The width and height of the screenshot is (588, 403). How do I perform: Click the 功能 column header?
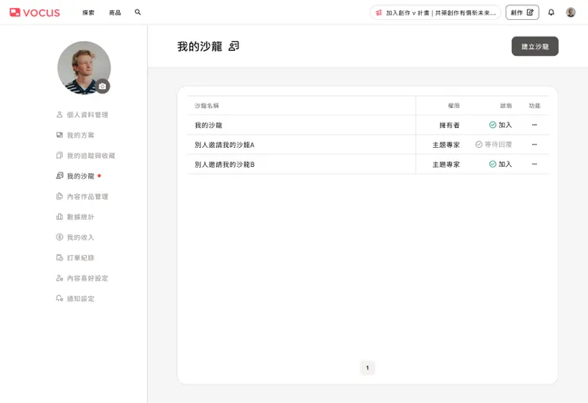click(x=535, y=106)
